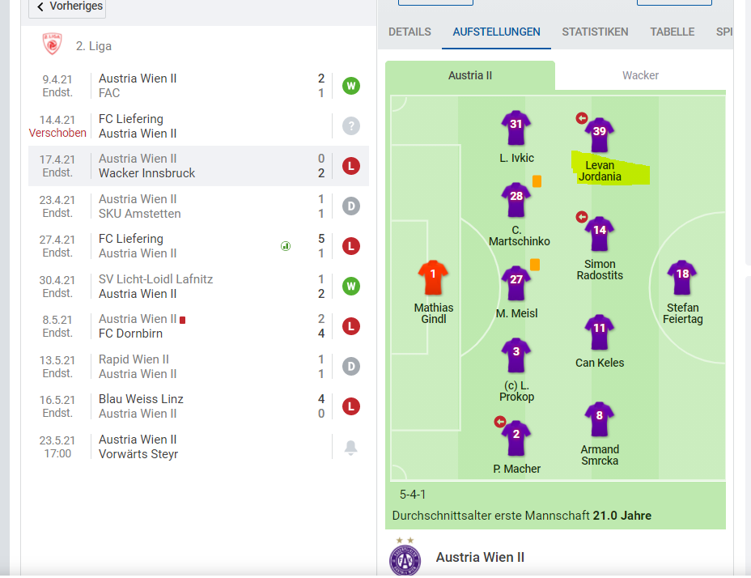Click the yellow card icon next to C. Martschinko
The image size is (751, 578).
point(537,181)
